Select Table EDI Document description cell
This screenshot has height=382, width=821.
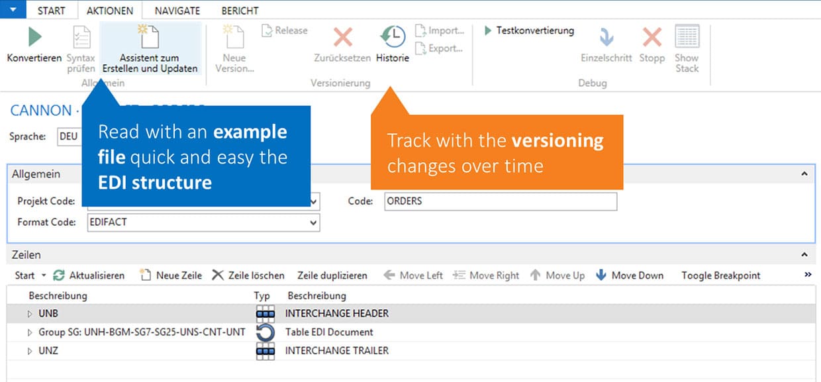(x=329, y=332)
